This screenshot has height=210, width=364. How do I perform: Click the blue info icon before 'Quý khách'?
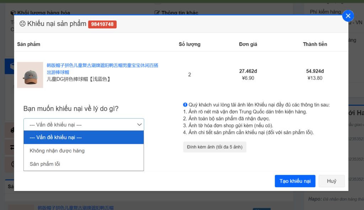[185, 105]
